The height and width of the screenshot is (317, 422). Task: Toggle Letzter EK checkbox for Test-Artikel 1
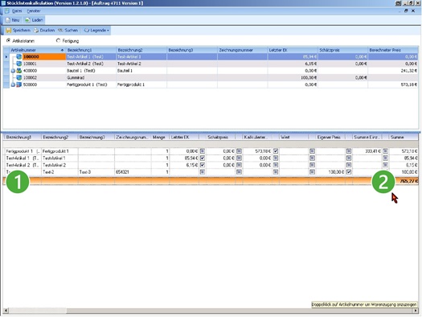coord(203,158)
